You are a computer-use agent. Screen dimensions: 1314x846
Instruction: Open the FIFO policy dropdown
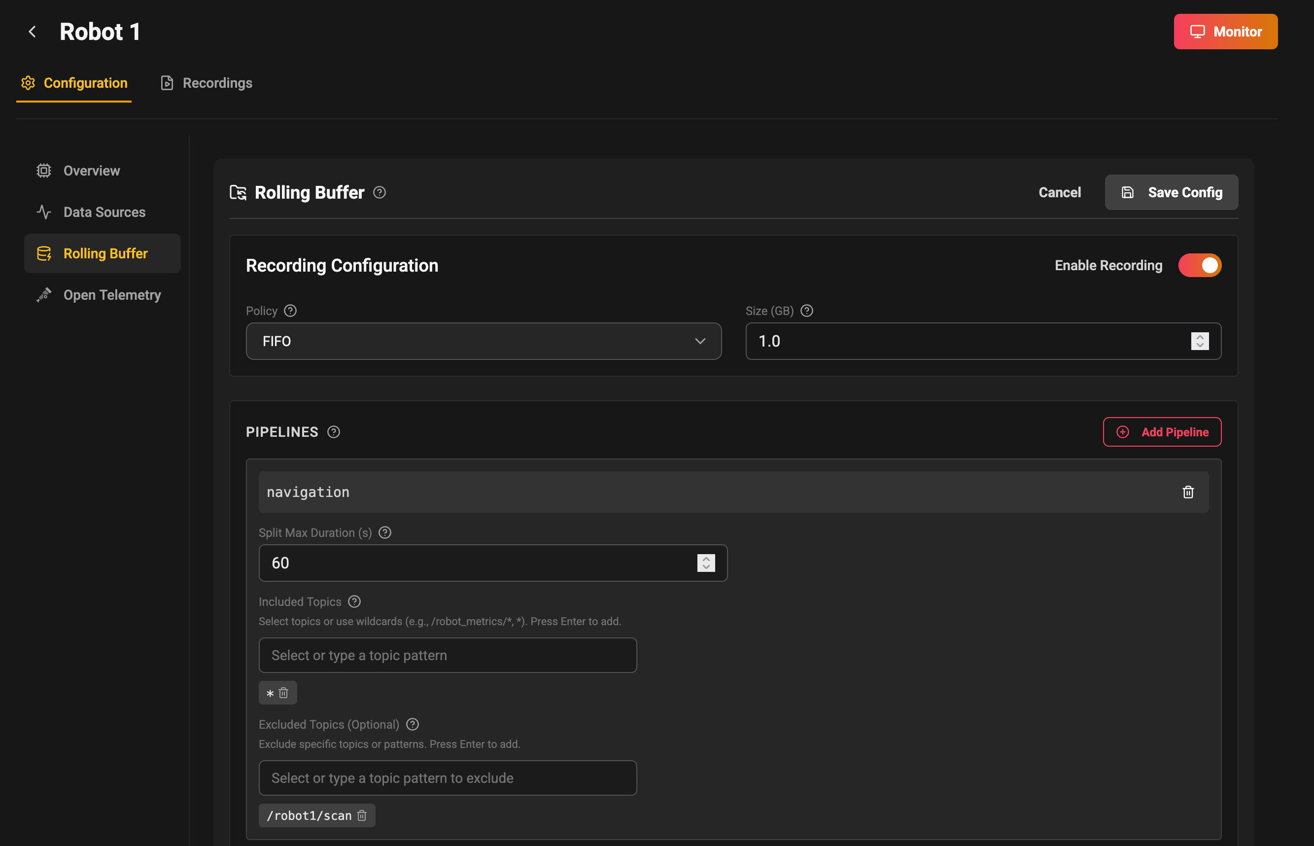pyautogui.click(x=483, y=341)
